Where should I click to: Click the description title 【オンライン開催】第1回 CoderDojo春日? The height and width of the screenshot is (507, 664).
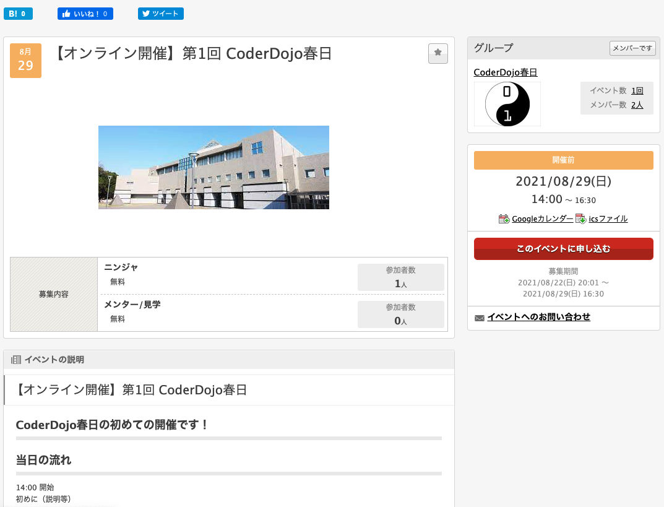point(131,390)
